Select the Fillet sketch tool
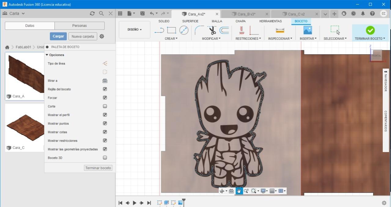This screenshot has height=207, width=391. pyautogui.click(x=199, y=30)
